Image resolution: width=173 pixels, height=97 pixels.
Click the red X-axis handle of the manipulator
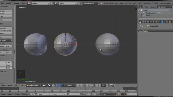pyautogui.click(x=75, y=44)
